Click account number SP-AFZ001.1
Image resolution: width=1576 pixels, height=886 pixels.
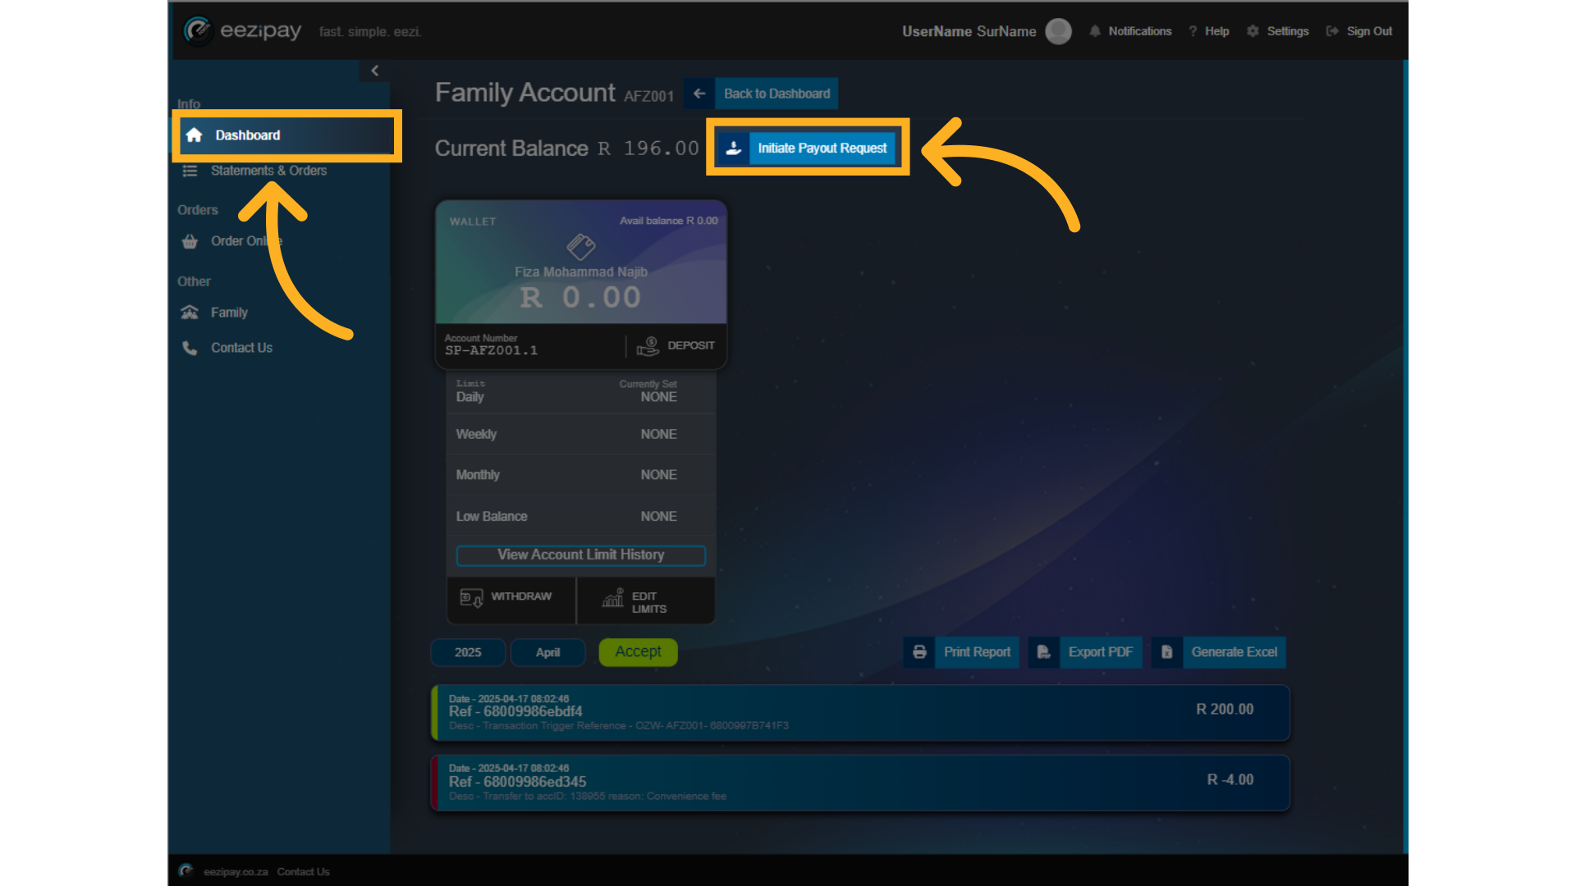pyautogui.click(x=491, y=350)
